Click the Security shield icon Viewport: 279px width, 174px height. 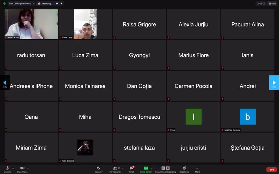(x=99, y=168)
